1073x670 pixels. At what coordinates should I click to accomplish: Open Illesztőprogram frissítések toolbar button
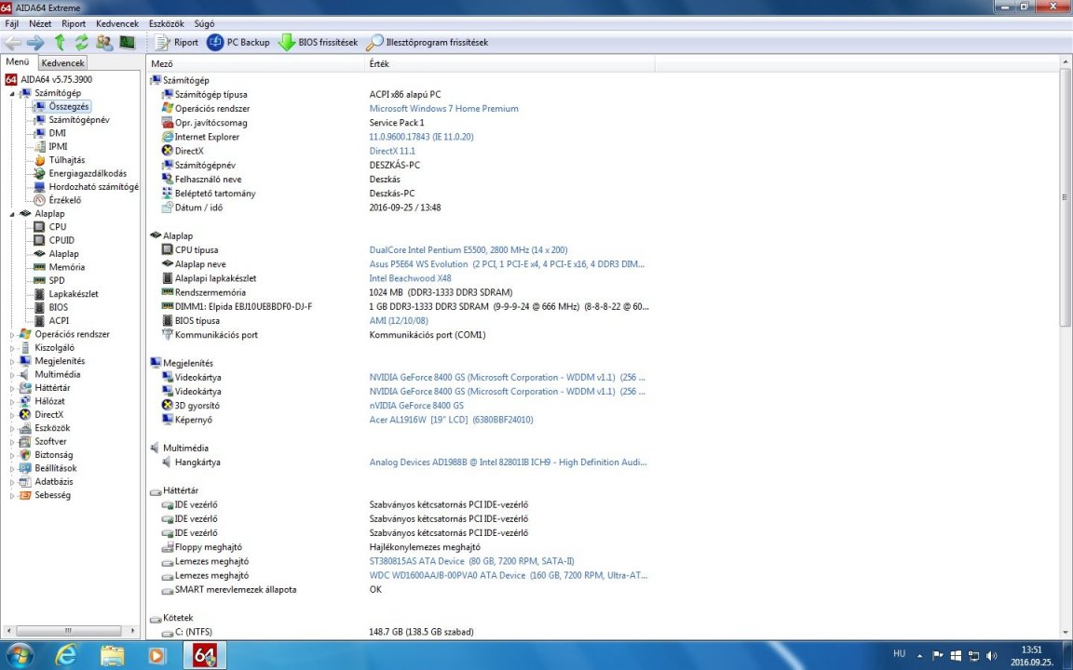[x=428, y=43]
